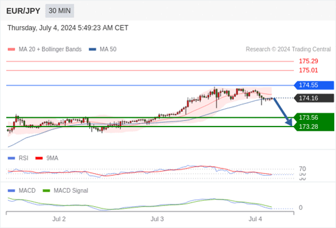Select the 173.28 support price tag
This screenshot has height=228, width=336.
pyautogui.click(x=314, y=126)
